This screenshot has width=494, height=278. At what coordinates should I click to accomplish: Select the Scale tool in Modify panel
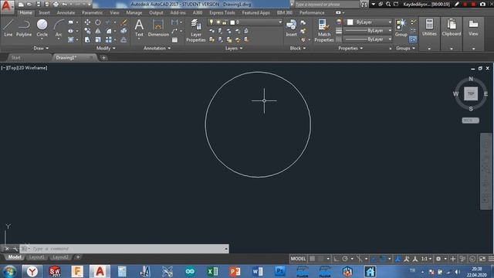98,39
